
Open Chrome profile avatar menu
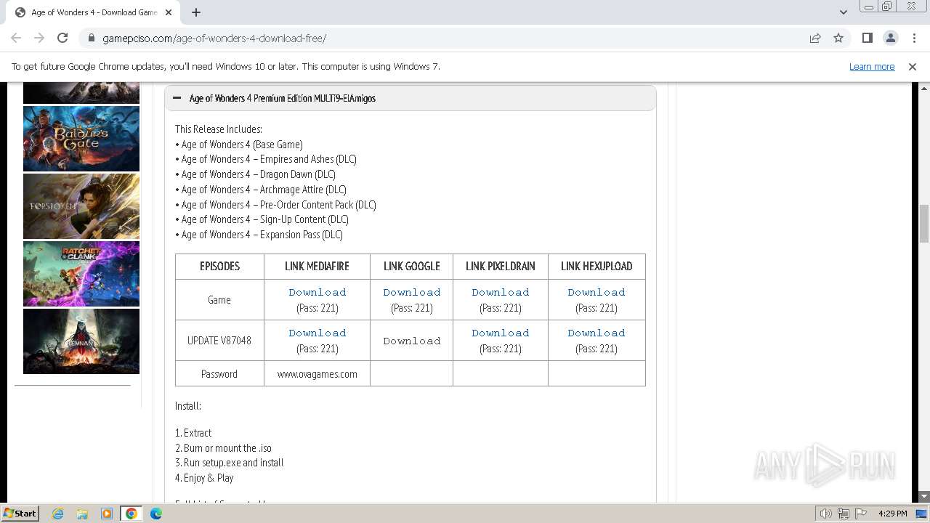tap(890, 38)
